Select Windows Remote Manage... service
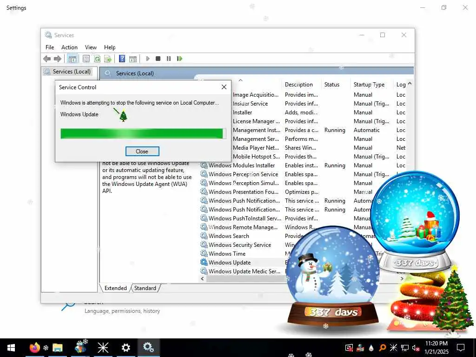Screen dimensions: 476x357 243,227
